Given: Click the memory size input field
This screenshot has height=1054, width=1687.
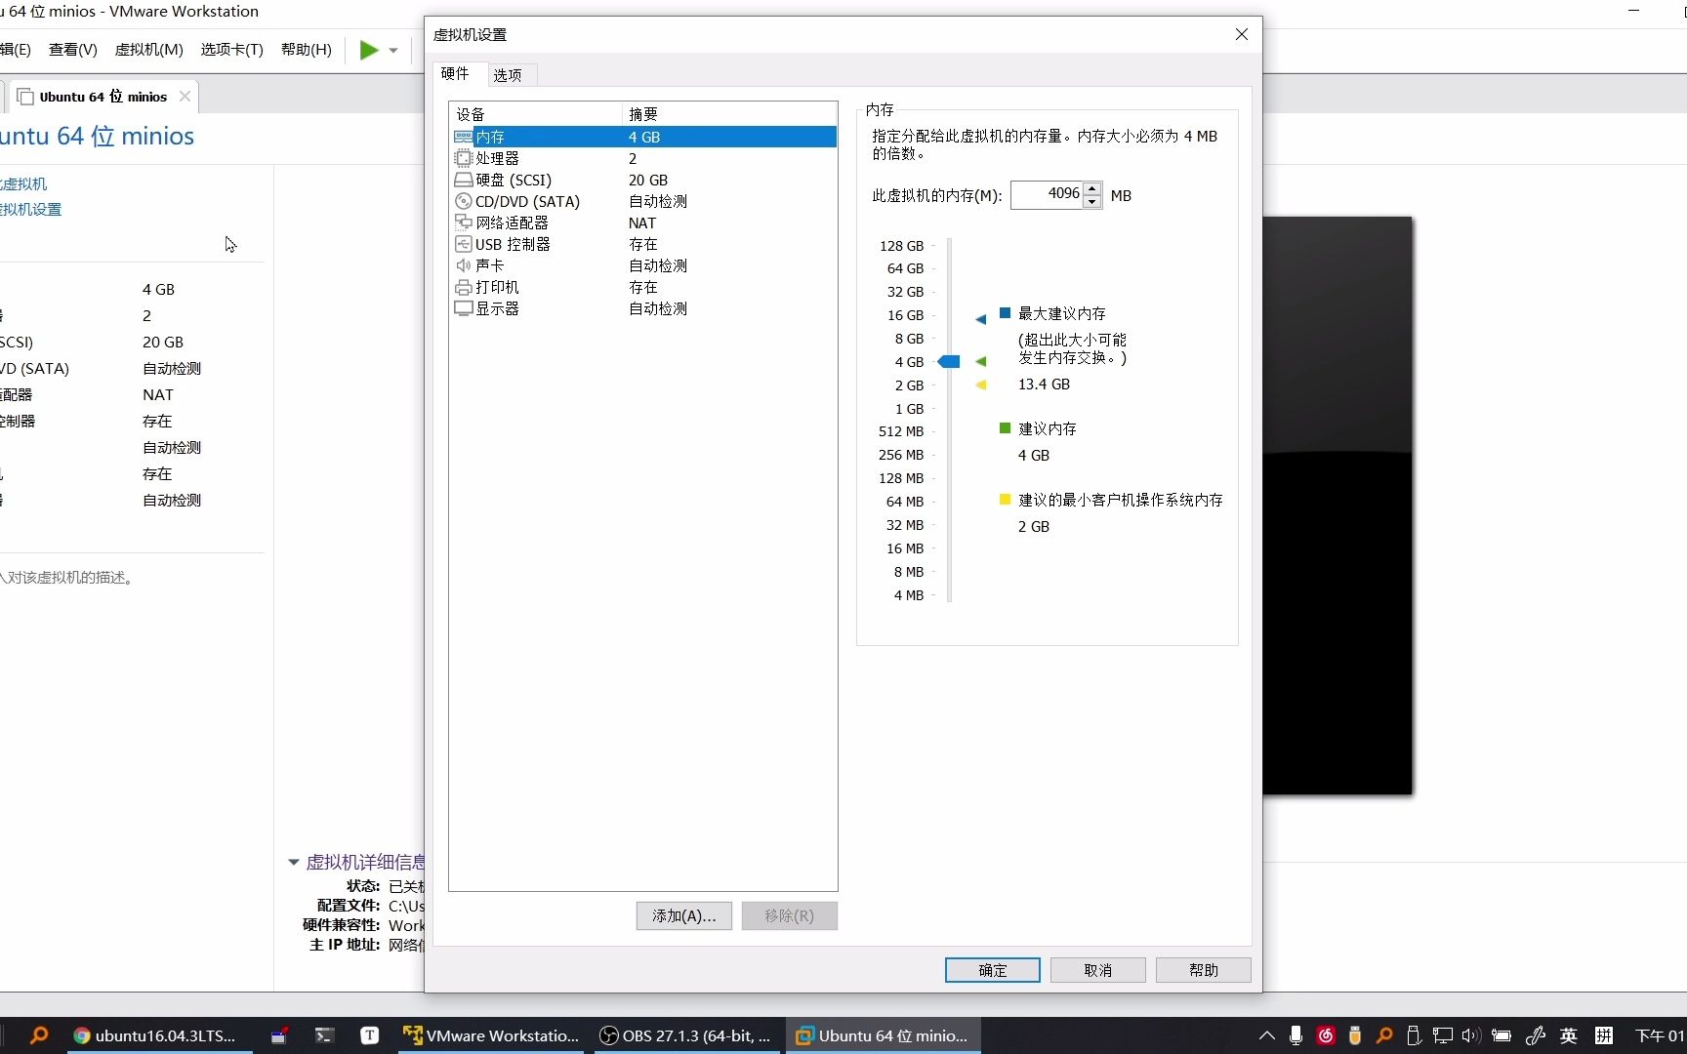Looking at the screenshot, I should click(x=1047, y=194).
